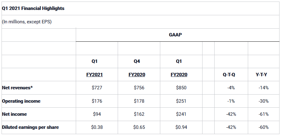Select the Q-T-Q column header
The image size is (282, 136).
[x=229, y=75]
